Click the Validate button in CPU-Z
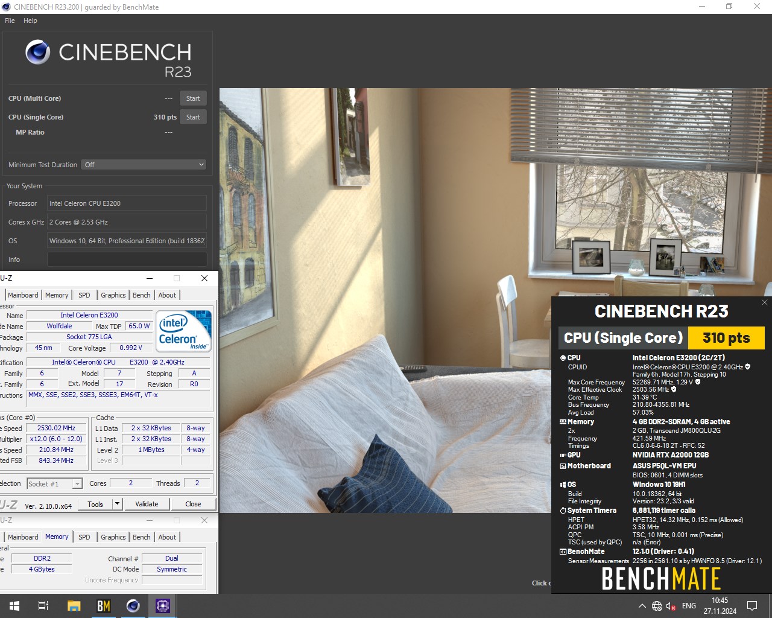This screenshot has width=772, height=618. [x=147, y=504]
